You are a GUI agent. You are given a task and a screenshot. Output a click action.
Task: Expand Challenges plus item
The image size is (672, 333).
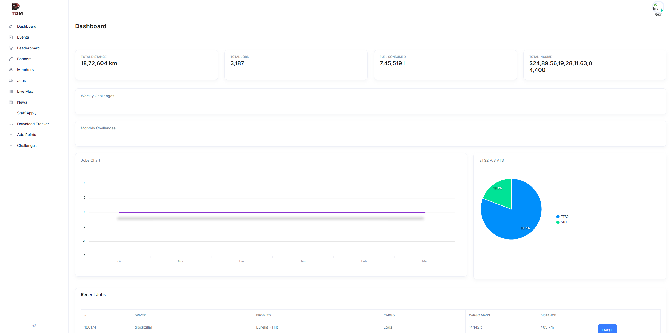[27, 146]
